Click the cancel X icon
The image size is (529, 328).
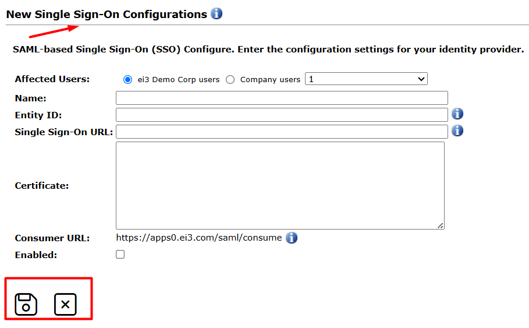click(65, 304)
